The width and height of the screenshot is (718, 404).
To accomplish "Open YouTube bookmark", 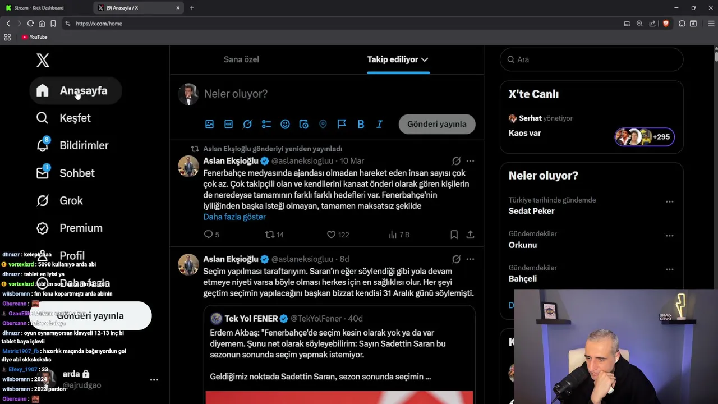I will [35, 37].
